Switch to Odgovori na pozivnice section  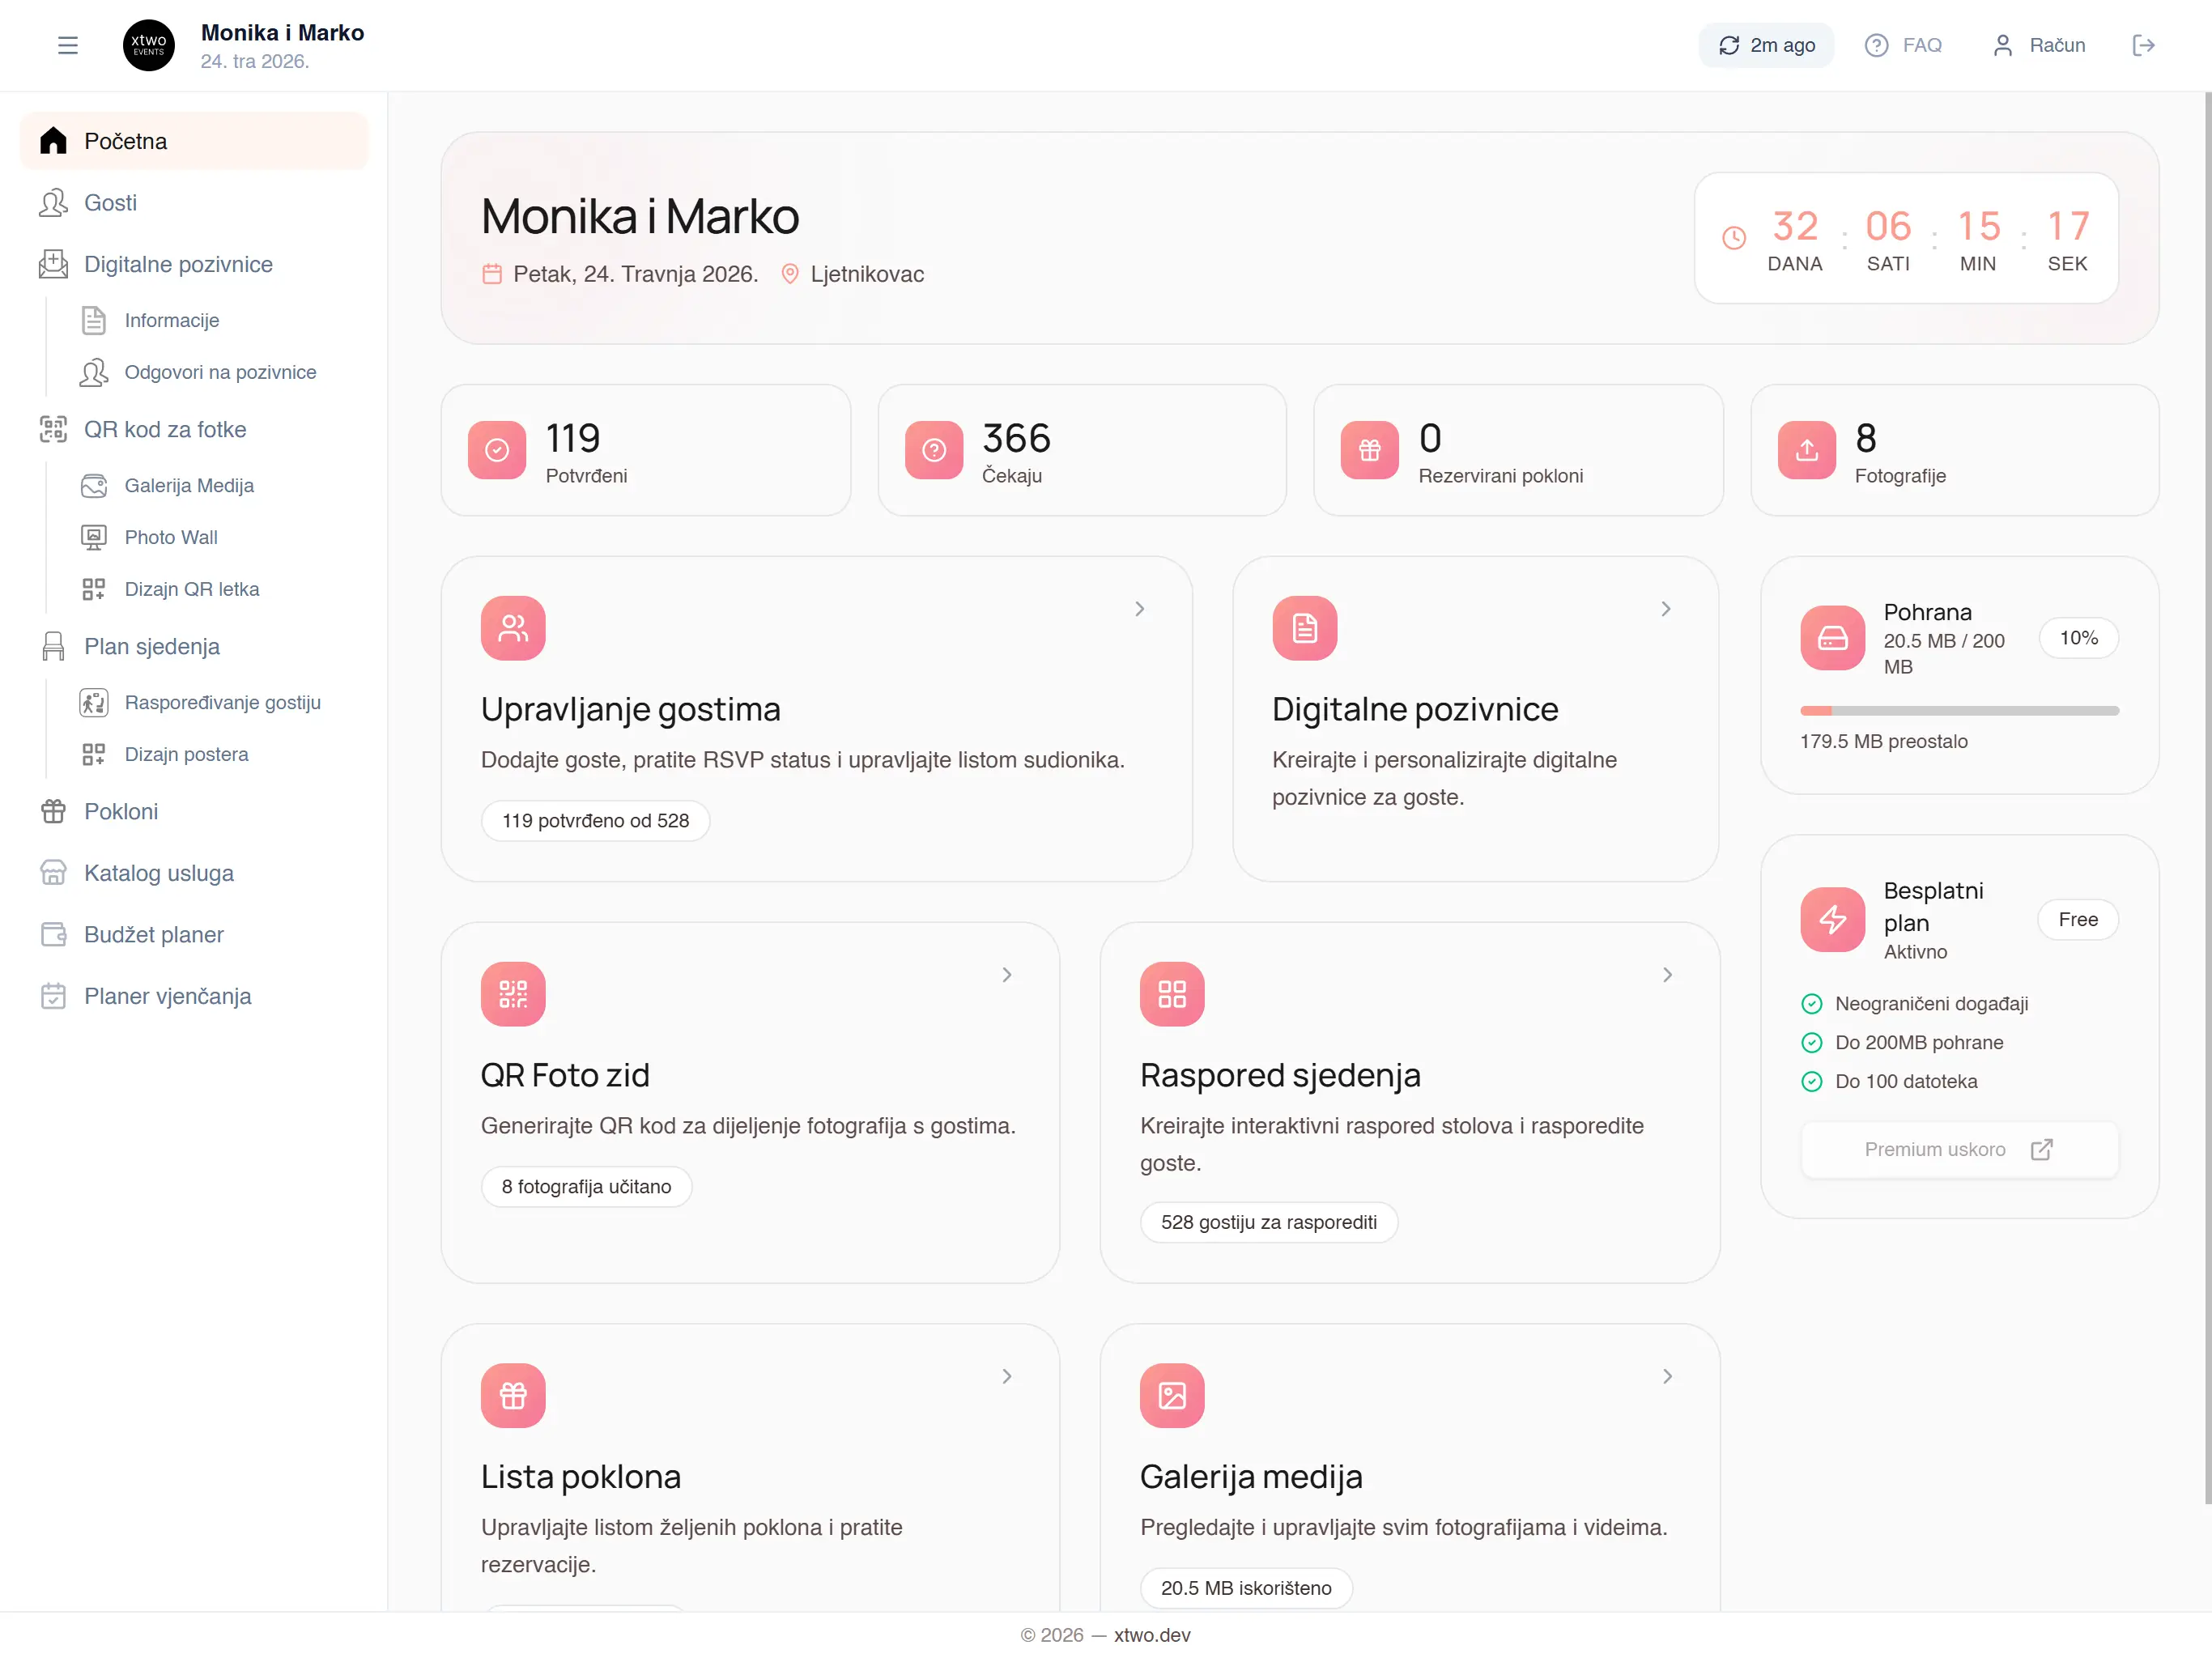point(220,372)
